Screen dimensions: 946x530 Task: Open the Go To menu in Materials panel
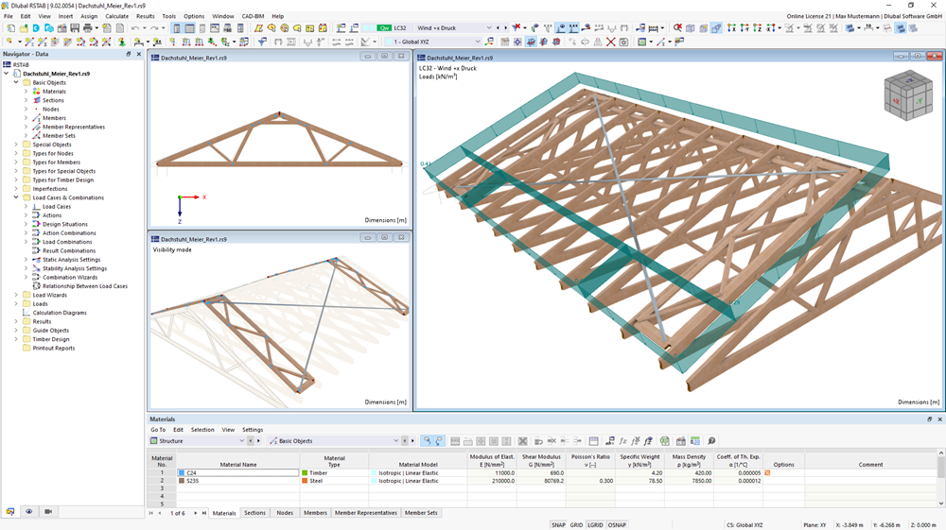point(157,430)
